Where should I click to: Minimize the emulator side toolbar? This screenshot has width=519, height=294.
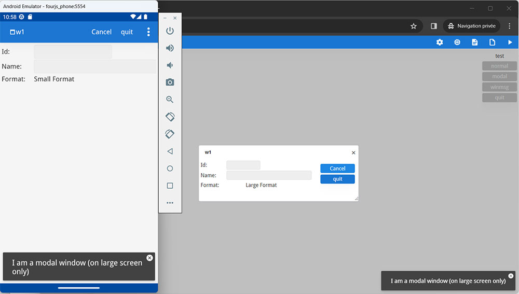[x=165, y=18]
